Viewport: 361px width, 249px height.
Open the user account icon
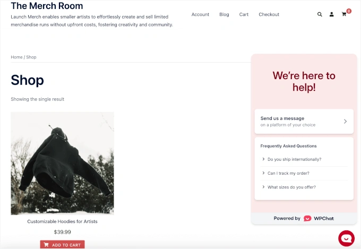(332, 14)
